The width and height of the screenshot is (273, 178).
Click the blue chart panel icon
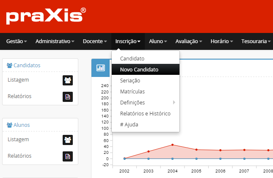(x=101, y=68)
